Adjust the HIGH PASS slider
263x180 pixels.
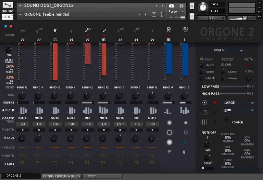(x=233, y=93)
